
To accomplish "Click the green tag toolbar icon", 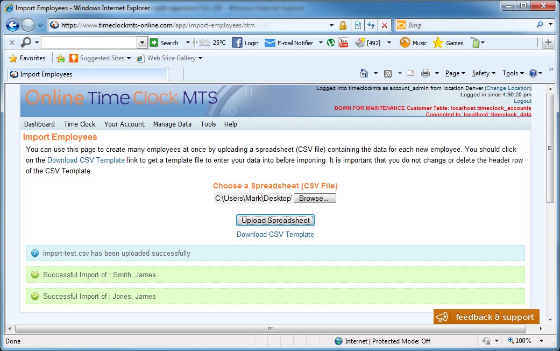I will pos(476,43).
